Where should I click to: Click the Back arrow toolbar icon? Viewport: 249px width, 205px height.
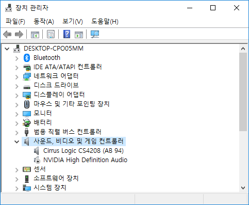pyautogui.click(x=7, y=34)
